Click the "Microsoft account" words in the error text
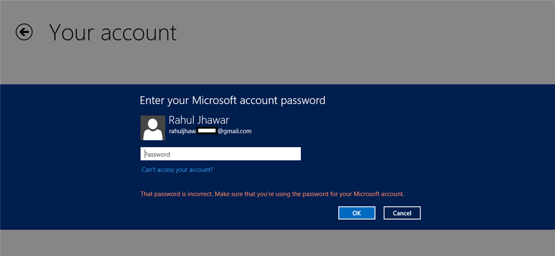 click(x=380, y=194)
